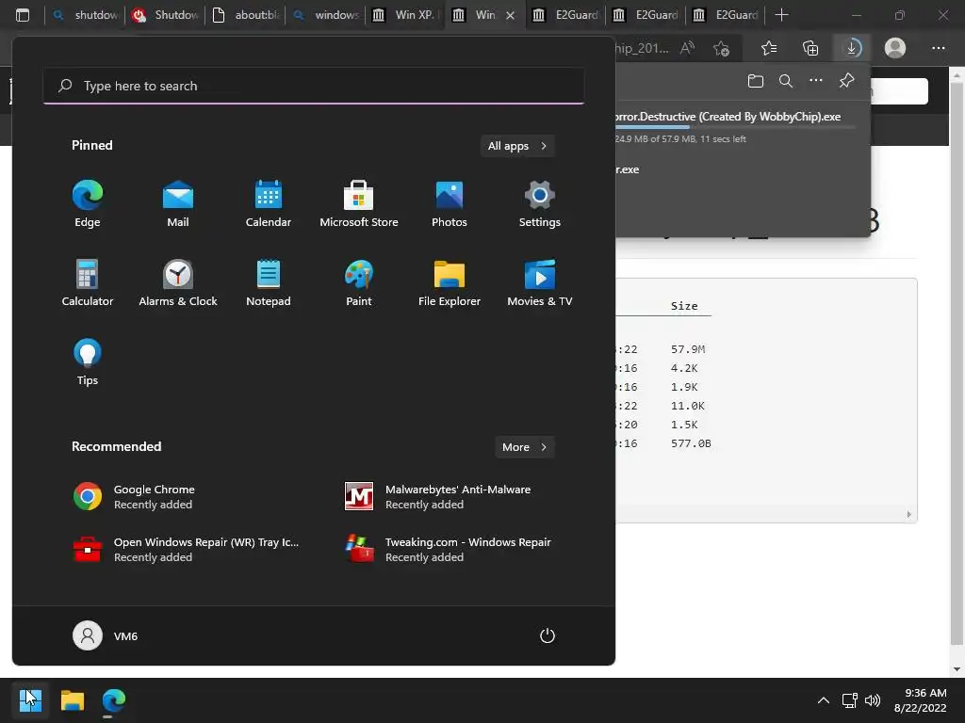The width and height of the screenshot is (965, 723).
Task: Click the Destructive (Created By WobbyChip).exe download
Action: [x=728, y=117]
